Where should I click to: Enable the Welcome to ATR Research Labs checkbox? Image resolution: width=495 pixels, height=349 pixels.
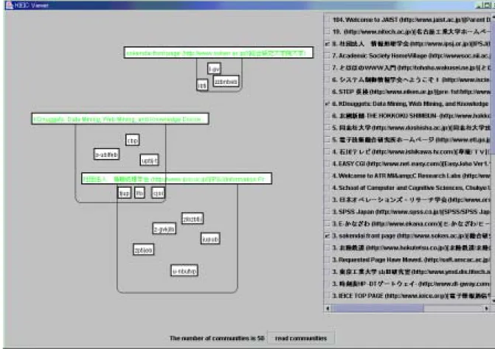tap(328, 176)
